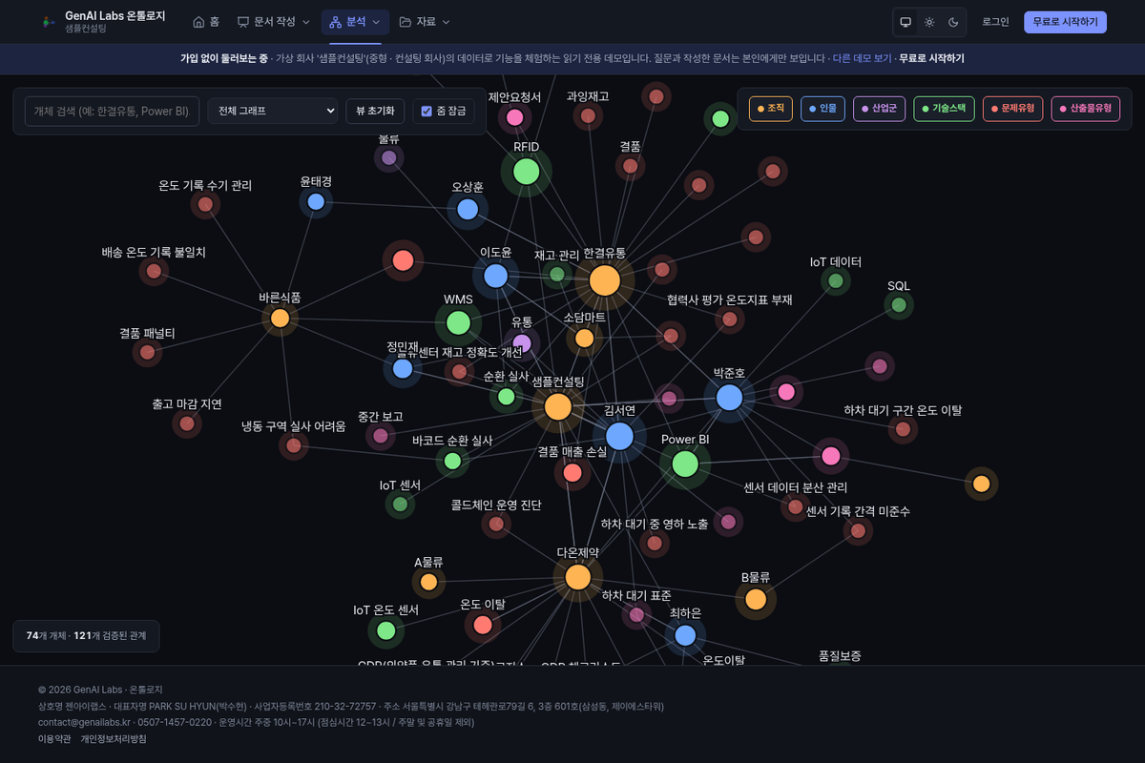Screen dimensions: 1145x763
Task: Select the 오상훈 person node
Action: click(468, 209)
